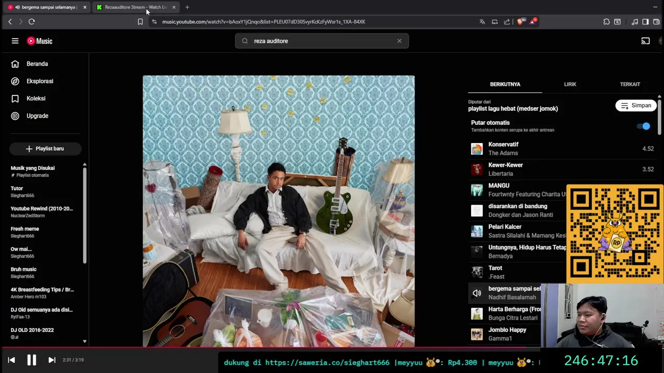The image size is (664, 373).
Task: Open Brave Rewards triangle icon
Action: (x=533, y=22)
